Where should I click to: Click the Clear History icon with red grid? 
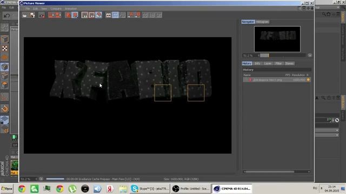pyautogui.click(x=51, y=15)
